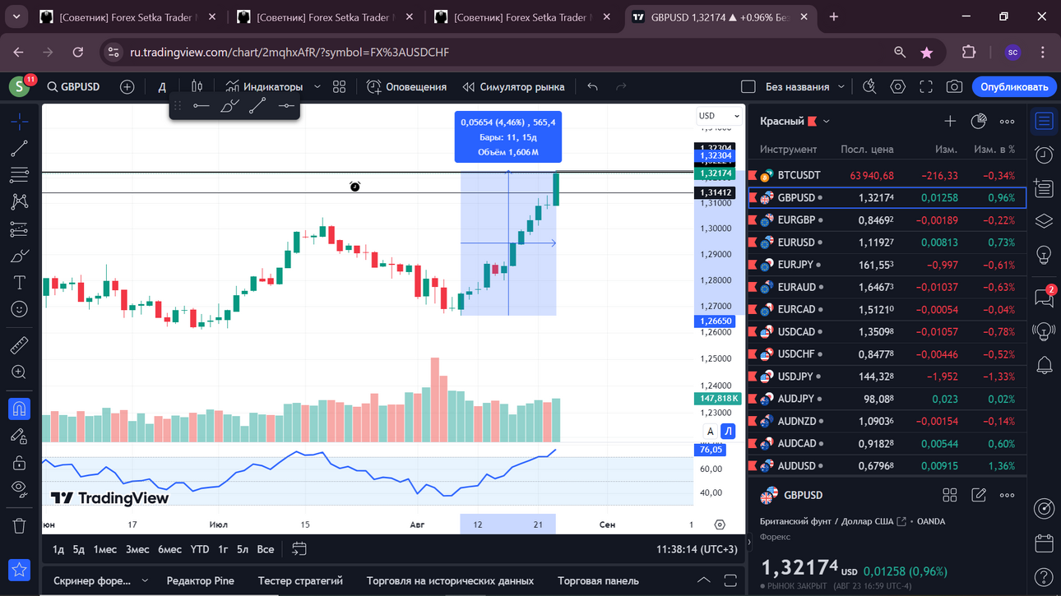Open the Без названия layout dropdown arrow
1061x596 pixels.
point(841,86)
